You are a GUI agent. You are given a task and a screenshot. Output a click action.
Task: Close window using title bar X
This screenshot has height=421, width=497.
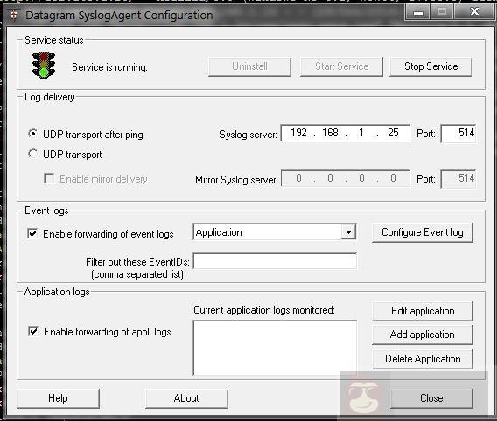(x=474, y=12)
